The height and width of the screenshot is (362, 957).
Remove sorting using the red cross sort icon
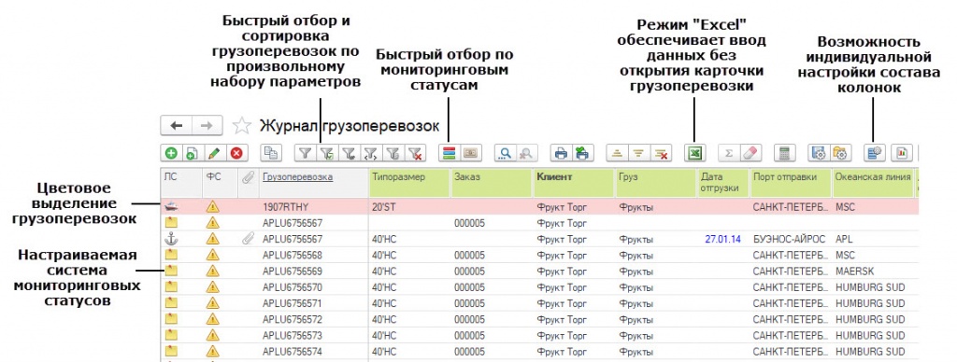pyautogui.click(x=660, y=154)
